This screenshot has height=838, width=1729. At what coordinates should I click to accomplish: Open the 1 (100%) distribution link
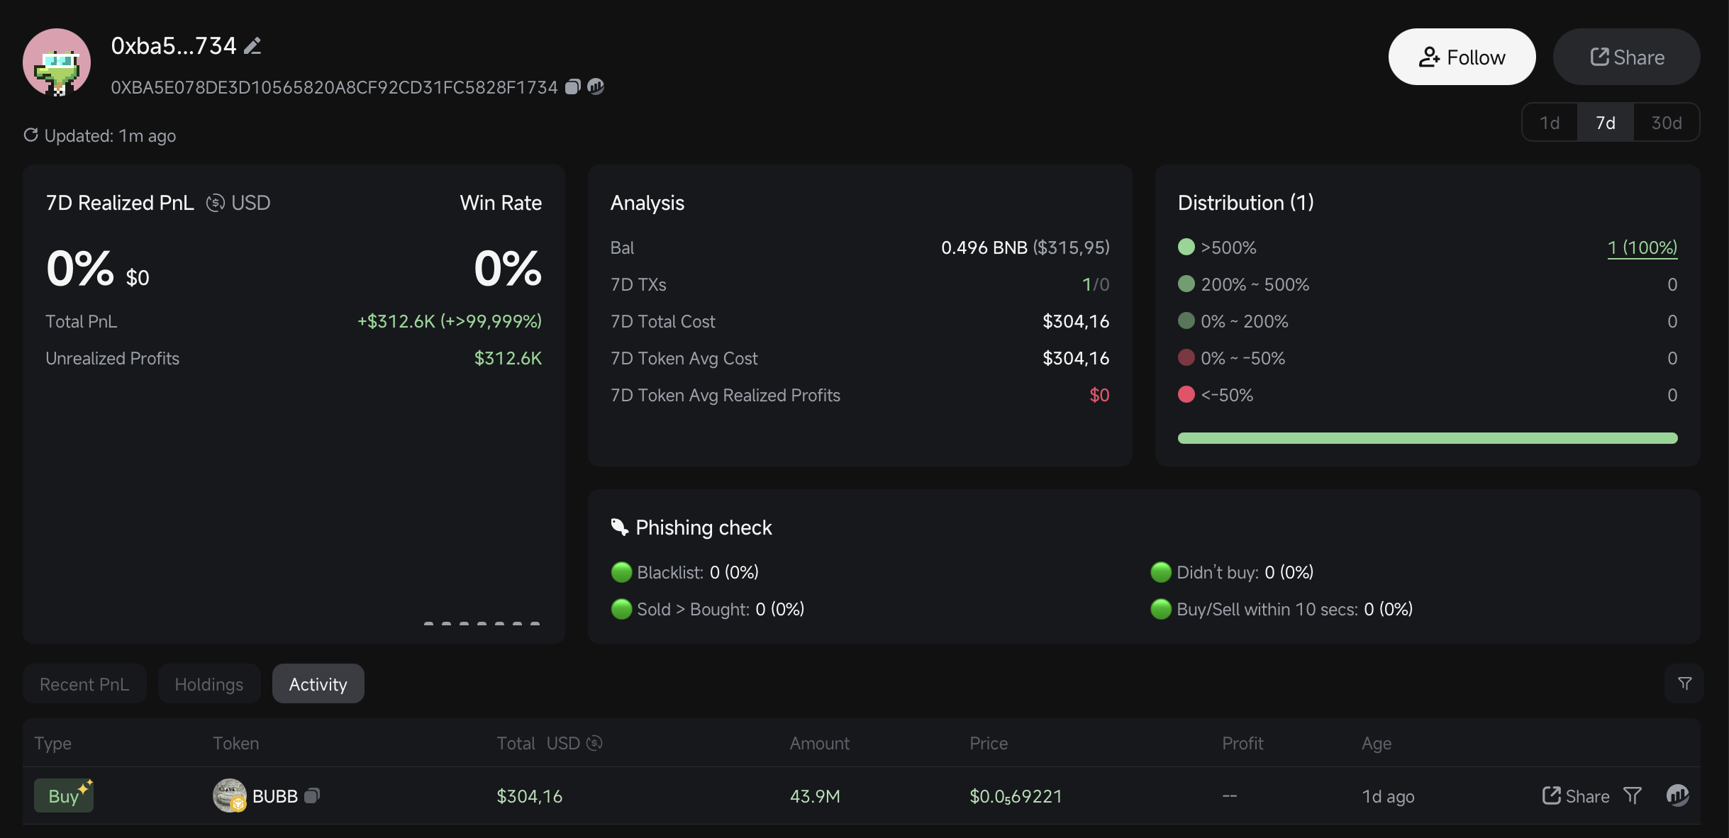click(x=1642, y=247)
